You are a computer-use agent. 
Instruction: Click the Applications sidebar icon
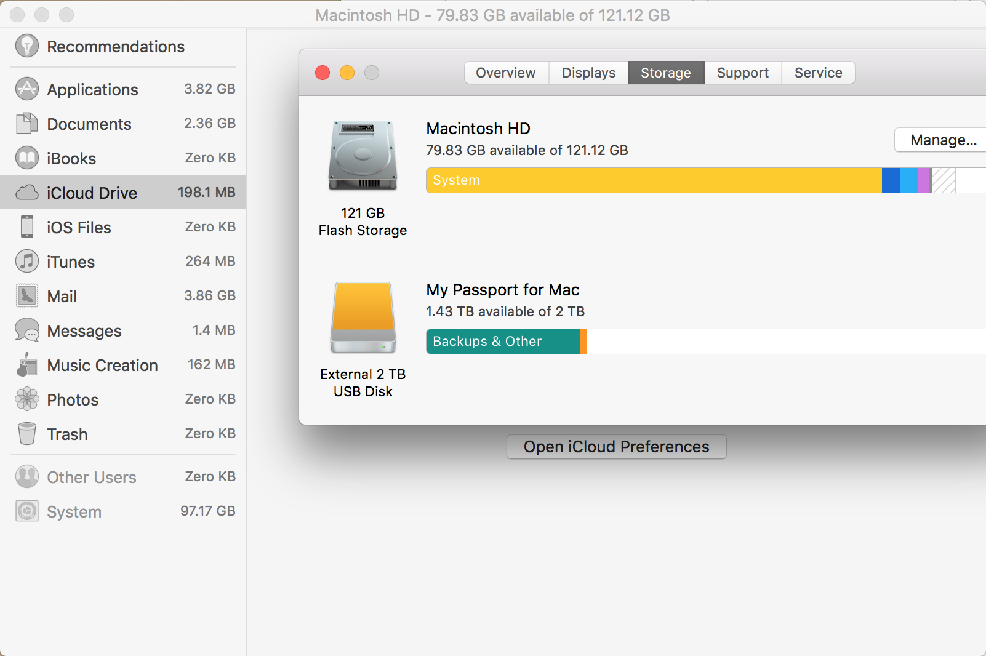(27, 89)
